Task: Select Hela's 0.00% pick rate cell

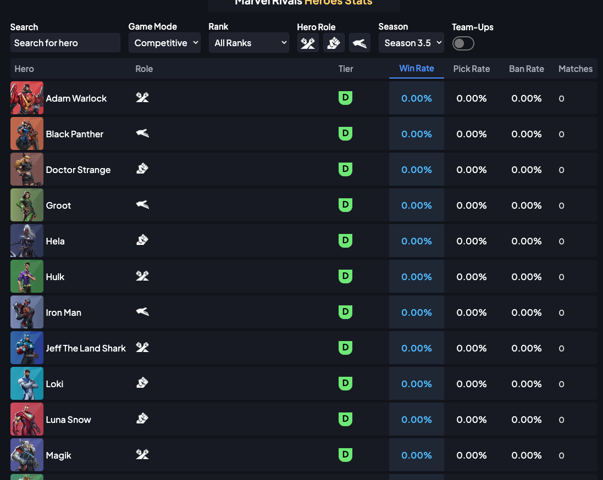Action: point(472,241)
